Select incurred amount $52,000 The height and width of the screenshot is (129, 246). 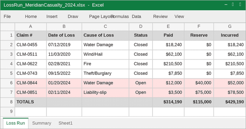pyautogui.click(x=230, y=83)
